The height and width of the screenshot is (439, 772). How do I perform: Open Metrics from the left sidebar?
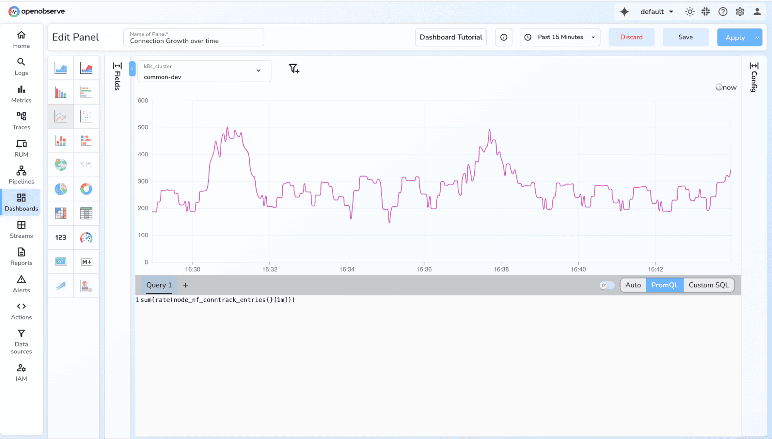pos(21,94)
